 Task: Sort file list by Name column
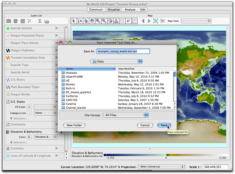coord(87,69)
